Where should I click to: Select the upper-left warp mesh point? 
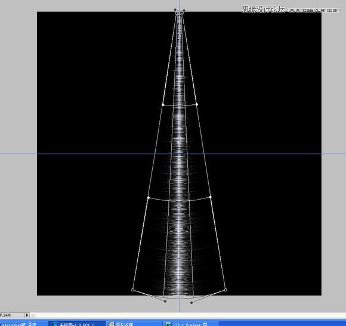[x=163, y=105]
